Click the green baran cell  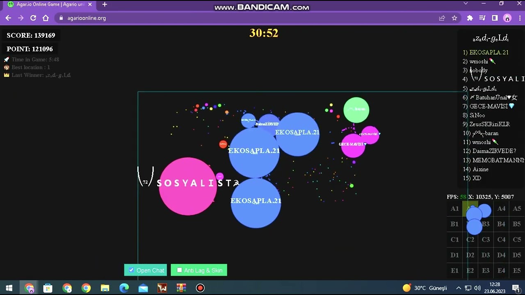tap(356, 110)
